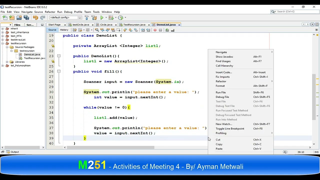Toggle Bookmark icon in editor toolbar
The image size is (320, 180).
[x=136, y=30]
